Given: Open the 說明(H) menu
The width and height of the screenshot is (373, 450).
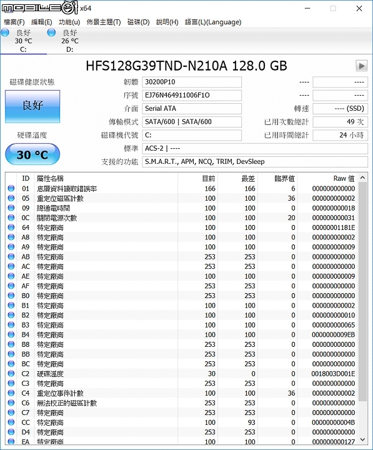Looking at the screenshot, I should pyautogui.click(x=167, y=22).
